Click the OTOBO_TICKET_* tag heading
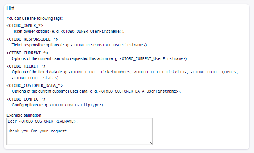 click(26, 66)
